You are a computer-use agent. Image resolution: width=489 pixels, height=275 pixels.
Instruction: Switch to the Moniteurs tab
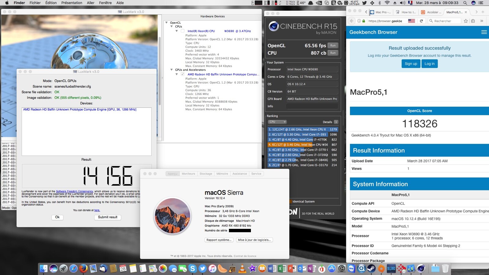tap(188, 174)
